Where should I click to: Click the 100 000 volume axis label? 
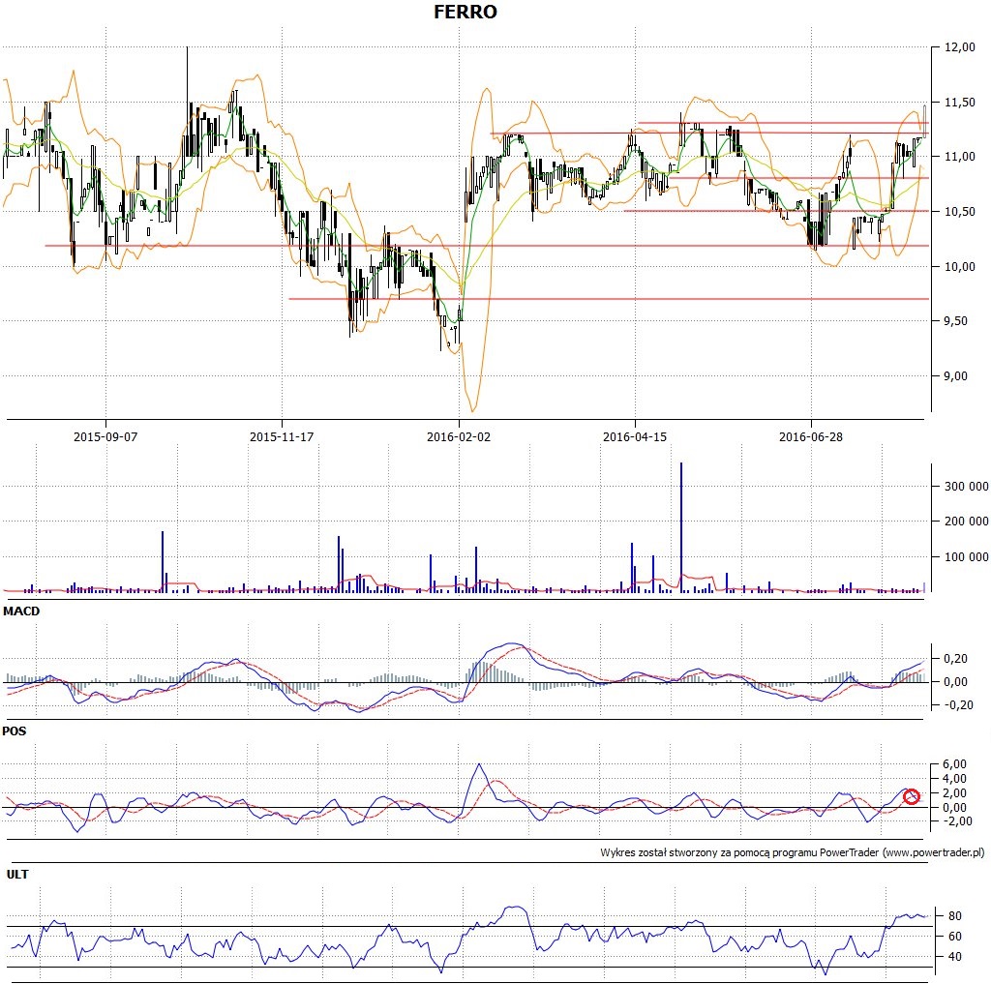[x=967, y=556]
